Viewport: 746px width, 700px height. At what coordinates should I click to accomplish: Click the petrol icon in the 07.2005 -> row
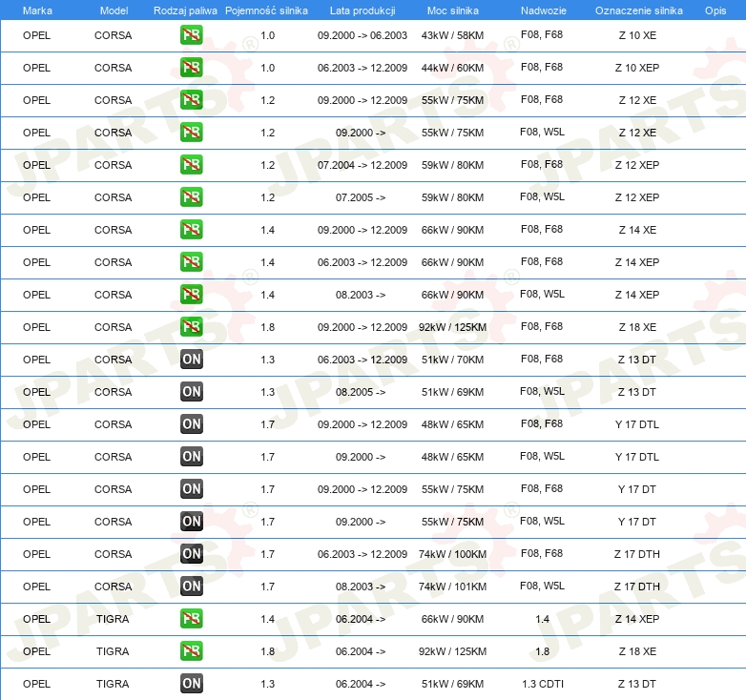(191, 196)
